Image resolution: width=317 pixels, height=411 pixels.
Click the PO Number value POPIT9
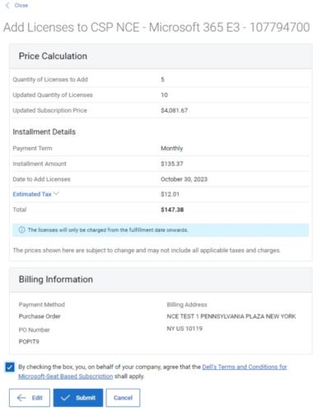pos(29,341)
